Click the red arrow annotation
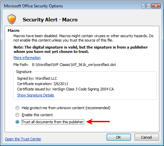The height and width of the screenshot is (146, 164). pos(98,122)
